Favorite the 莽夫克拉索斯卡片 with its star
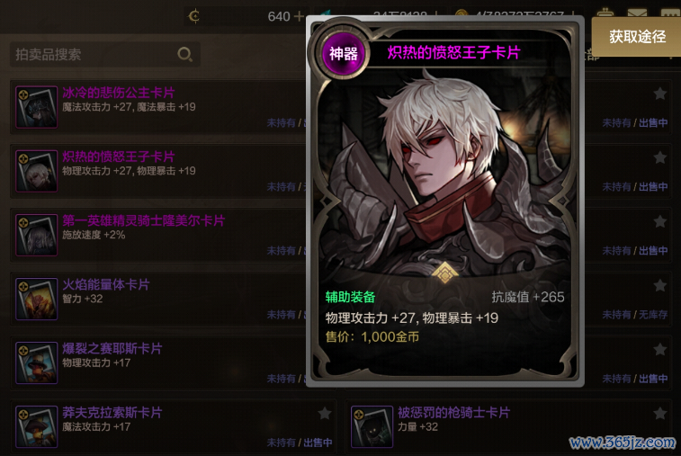 coord(325,413)
